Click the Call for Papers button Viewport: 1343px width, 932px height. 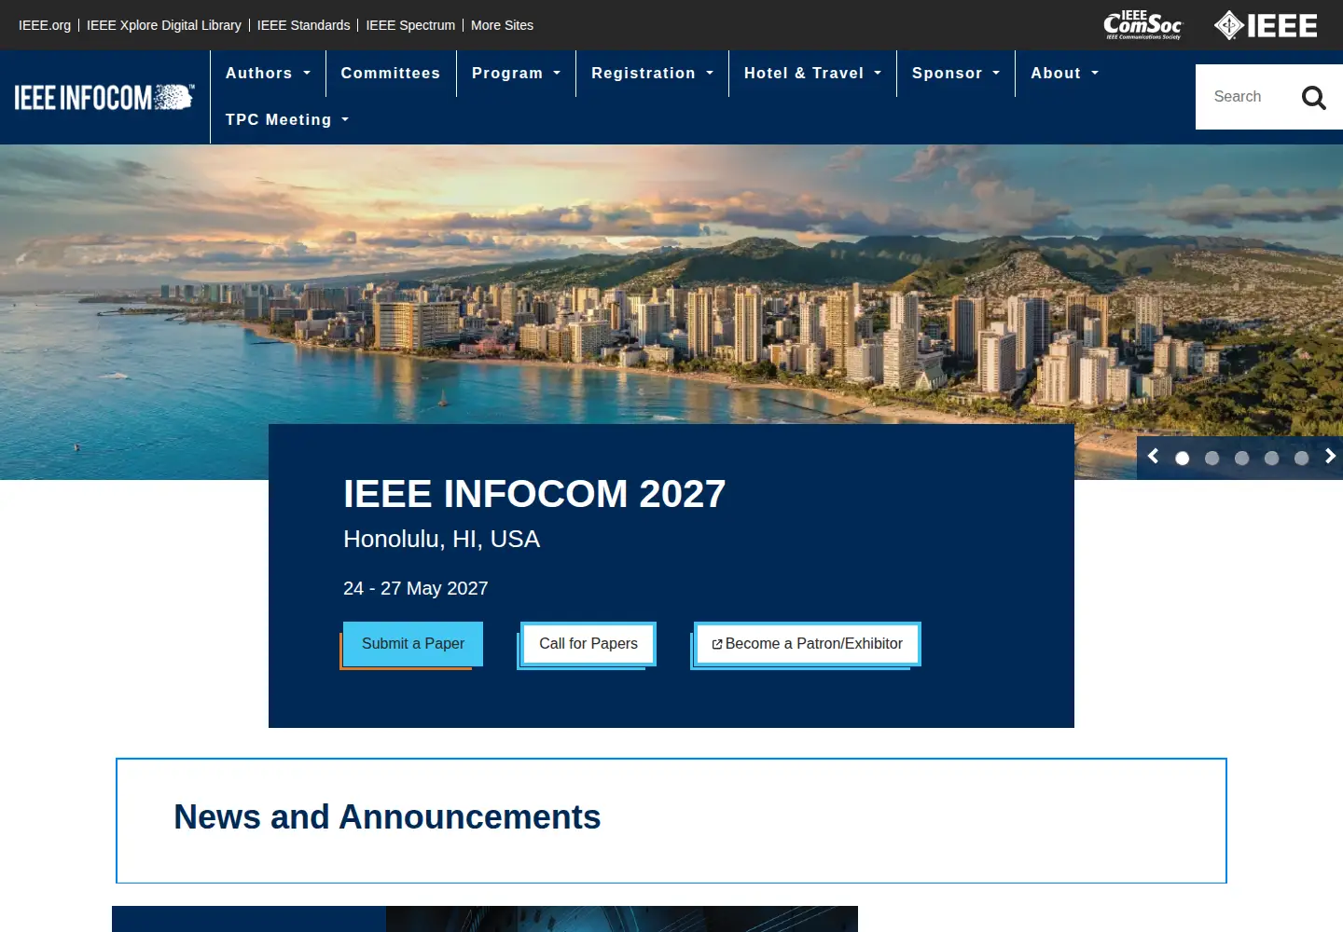588,644
